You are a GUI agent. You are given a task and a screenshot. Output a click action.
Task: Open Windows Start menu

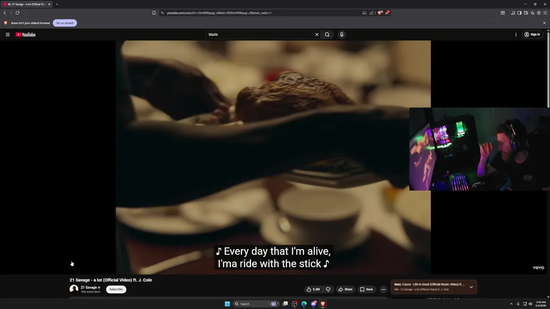pos(227,304)
